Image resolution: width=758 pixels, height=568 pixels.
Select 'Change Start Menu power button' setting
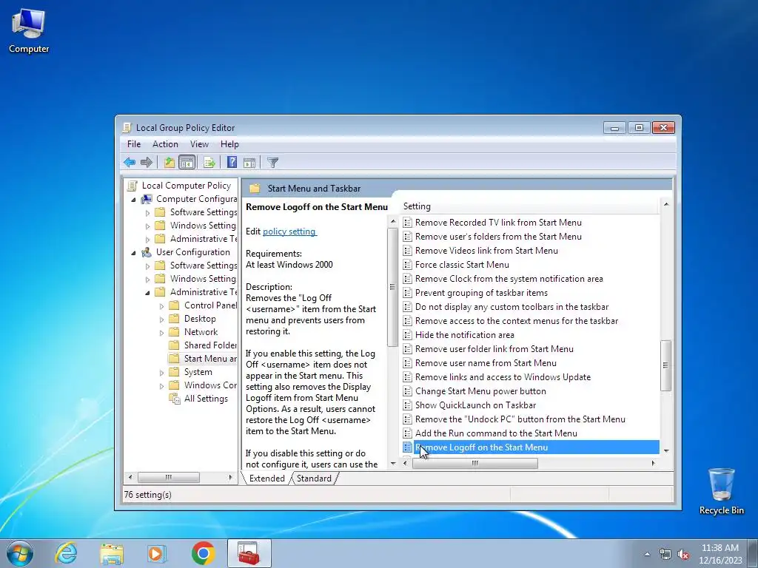[480, 391]
